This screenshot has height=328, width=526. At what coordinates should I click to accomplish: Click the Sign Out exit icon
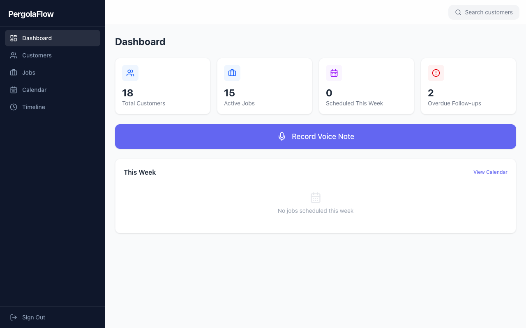coord(14,317)
